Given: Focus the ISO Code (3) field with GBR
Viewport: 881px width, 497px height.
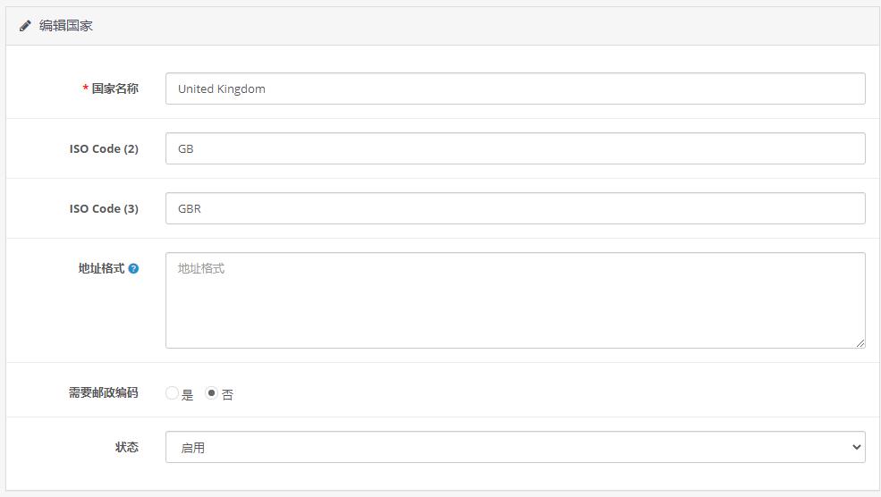Looking at the screenshot, I should click(514, 208).
